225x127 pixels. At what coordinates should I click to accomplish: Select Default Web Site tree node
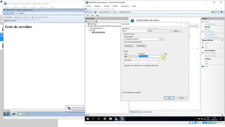(99, 32)
